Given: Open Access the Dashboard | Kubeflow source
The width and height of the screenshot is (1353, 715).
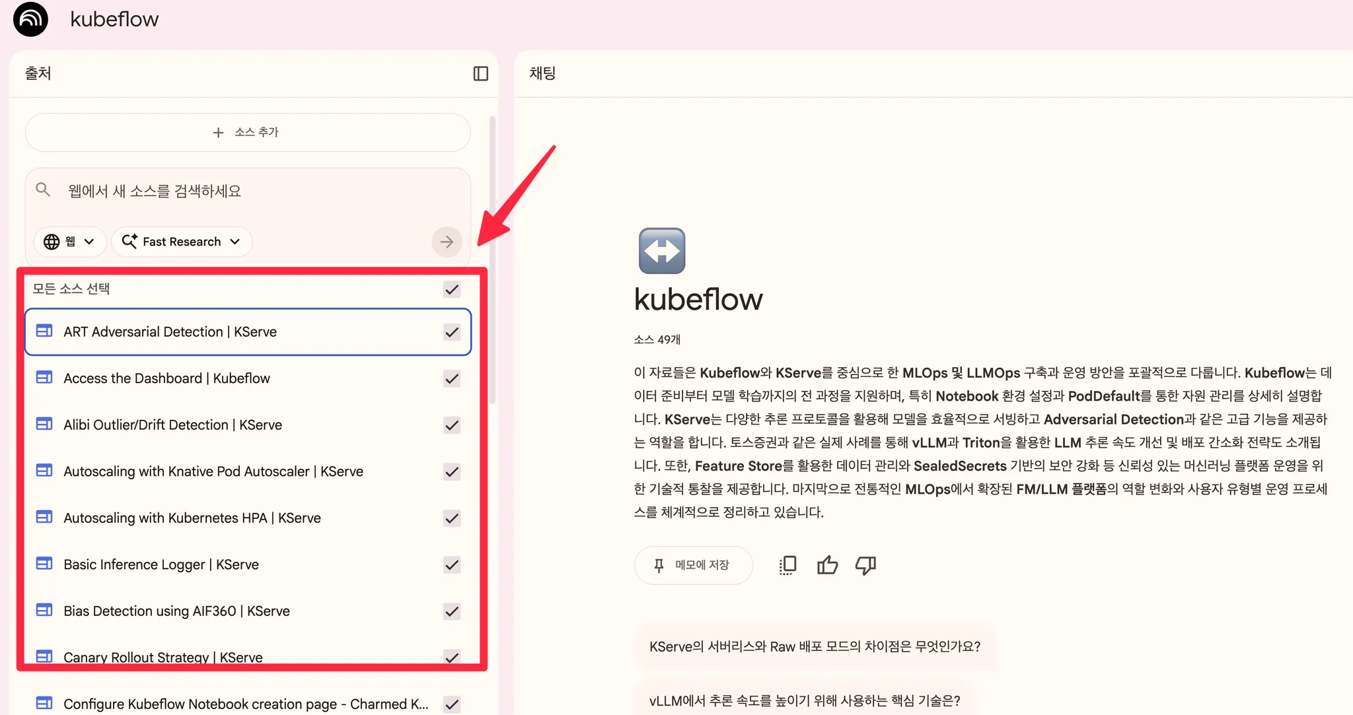Looking at the screenshot, I should [x=166, y=378].
